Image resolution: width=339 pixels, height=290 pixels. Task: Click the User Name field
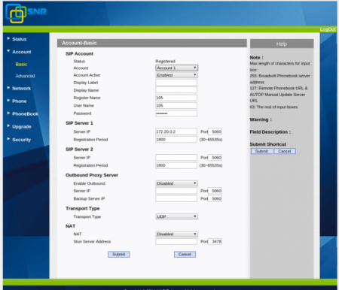176,106
